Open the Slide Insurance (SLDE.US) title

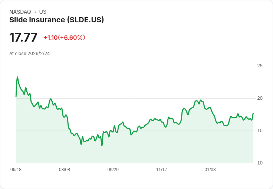[x=56, y=20]
